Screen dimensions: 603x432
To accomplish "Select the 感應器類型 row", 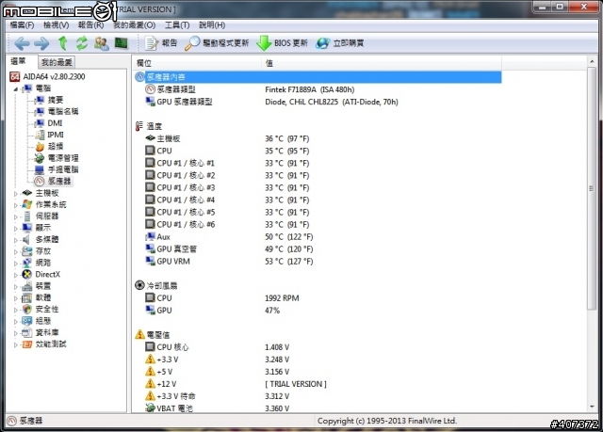I will pyautogui.click(x=318, y=89).
